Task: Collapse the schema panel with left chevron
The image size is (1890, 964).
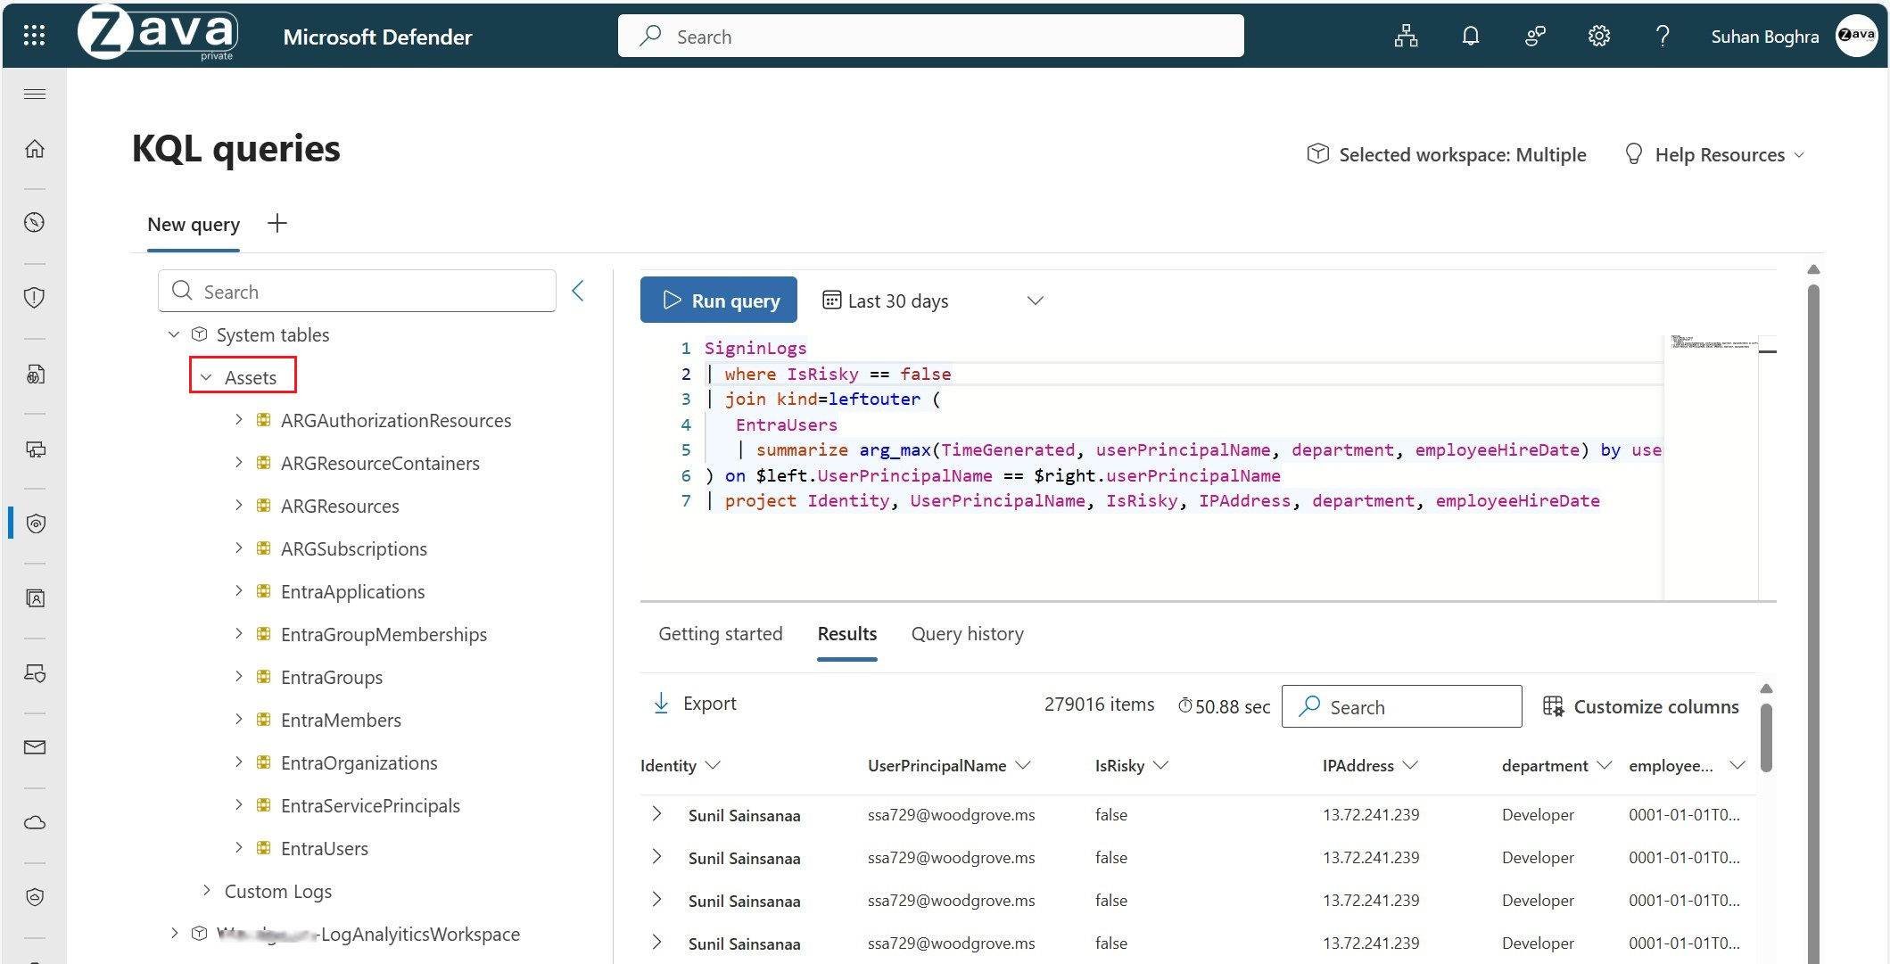Action: [x=578, y=291]
